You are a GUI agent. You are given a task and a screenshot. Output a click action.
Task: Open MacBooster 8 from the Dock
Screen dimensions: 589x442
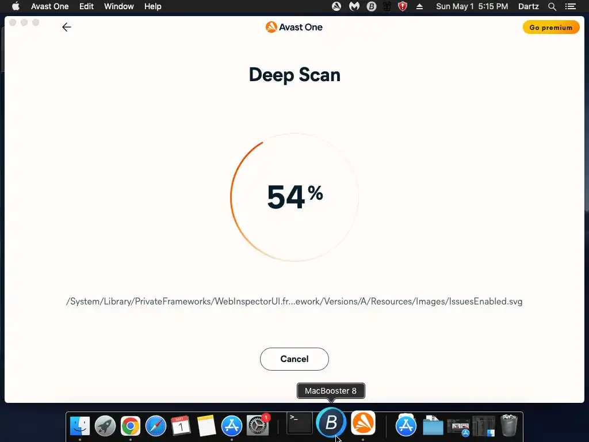(x=331, y=422)
